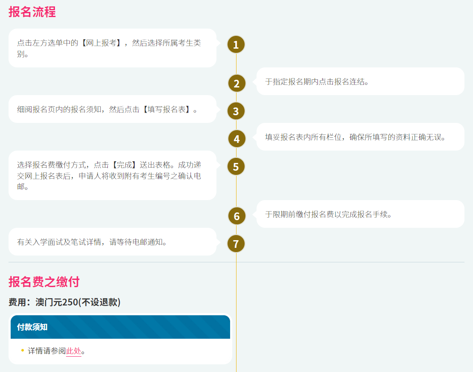The height and width of the screenshot is (372, 473).
Task: Click the step 6 circle marker
Action: [x=236, y=216]
